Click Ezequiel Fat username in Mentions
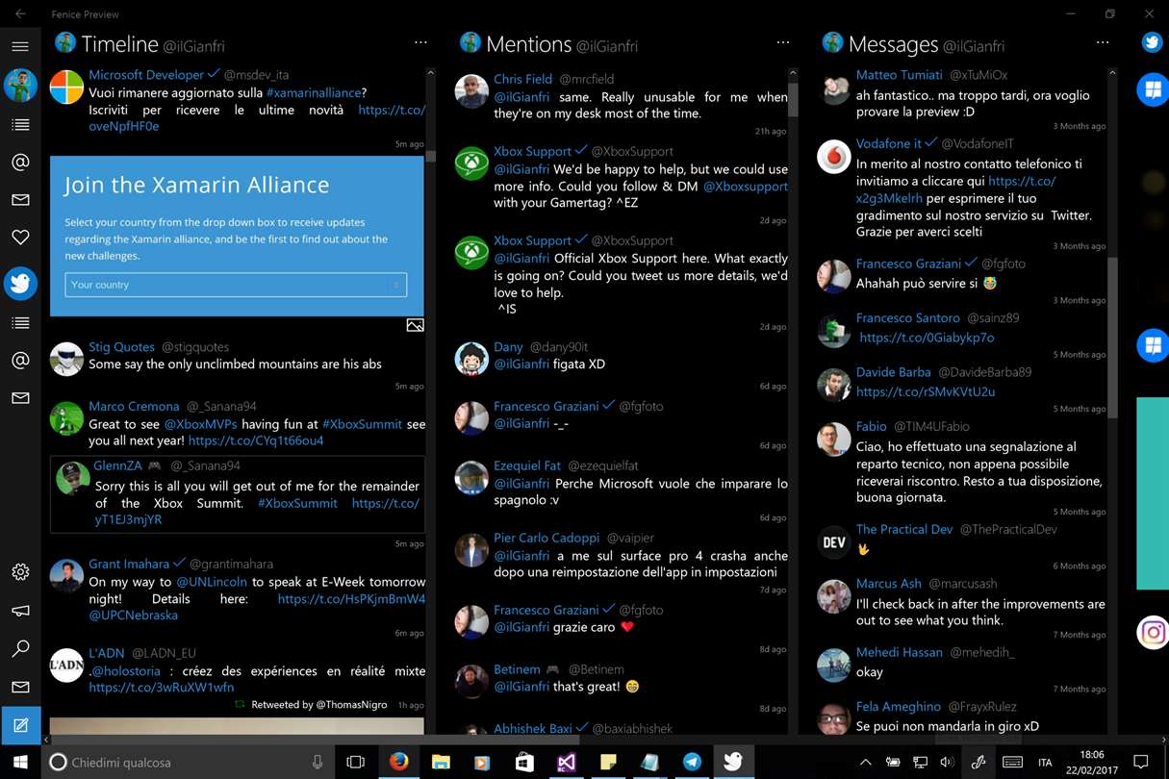The width and height of the screenshot is (1169, 779). click(x=526, y=465)
